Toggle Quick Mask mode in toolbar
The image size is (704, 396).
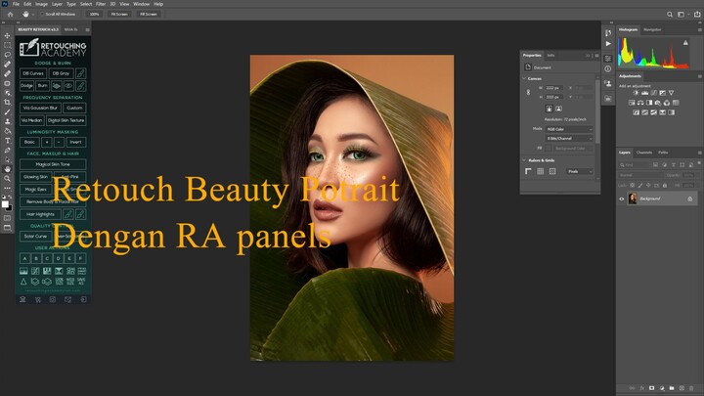click(x=7, y=218)
